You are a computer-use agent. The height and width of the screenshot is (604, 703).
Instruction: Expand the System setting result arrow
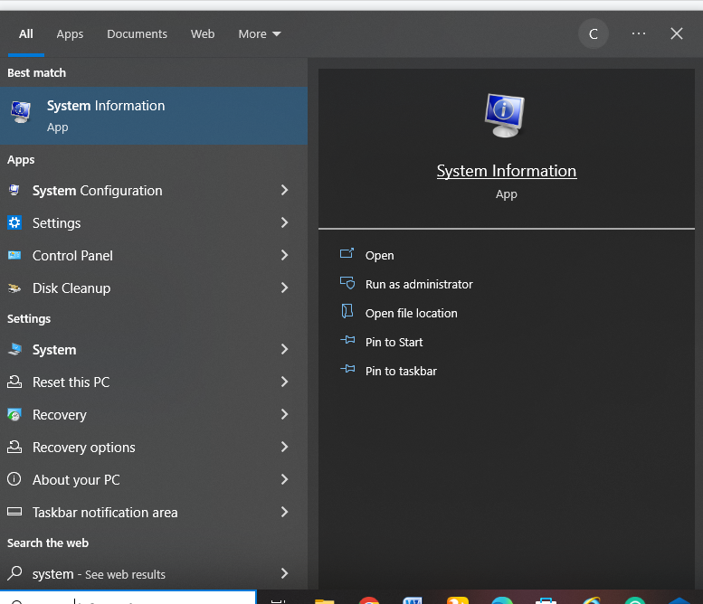(x=284, y=349)
